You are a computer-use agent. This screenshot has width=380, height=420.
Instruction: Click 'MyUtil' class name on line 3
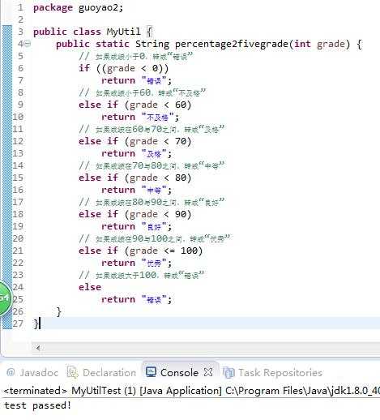coord(124,32)
